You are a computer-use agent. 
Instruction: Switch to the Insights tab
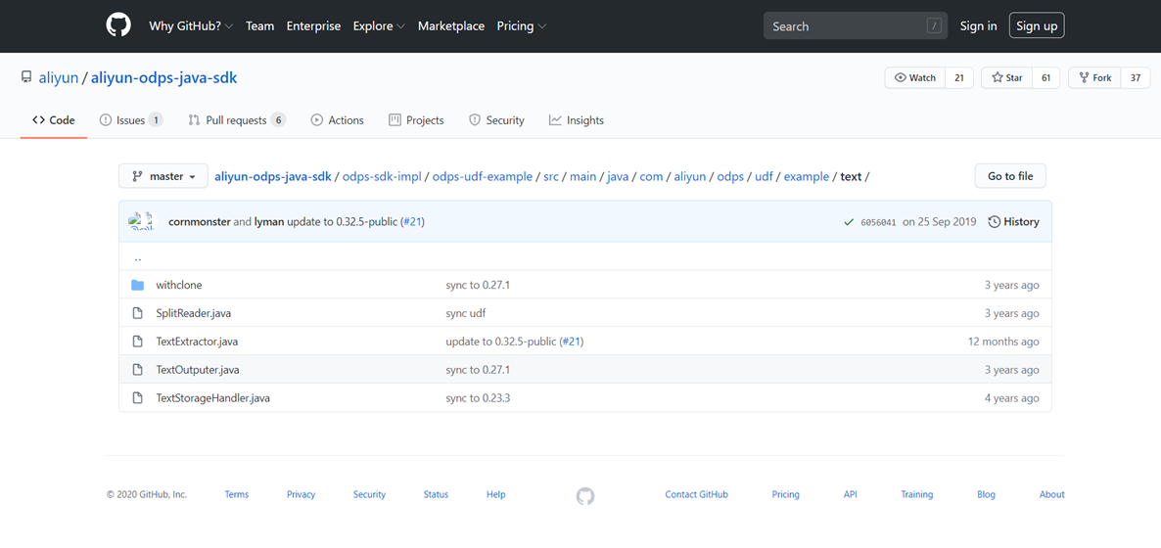pos(576,120)
